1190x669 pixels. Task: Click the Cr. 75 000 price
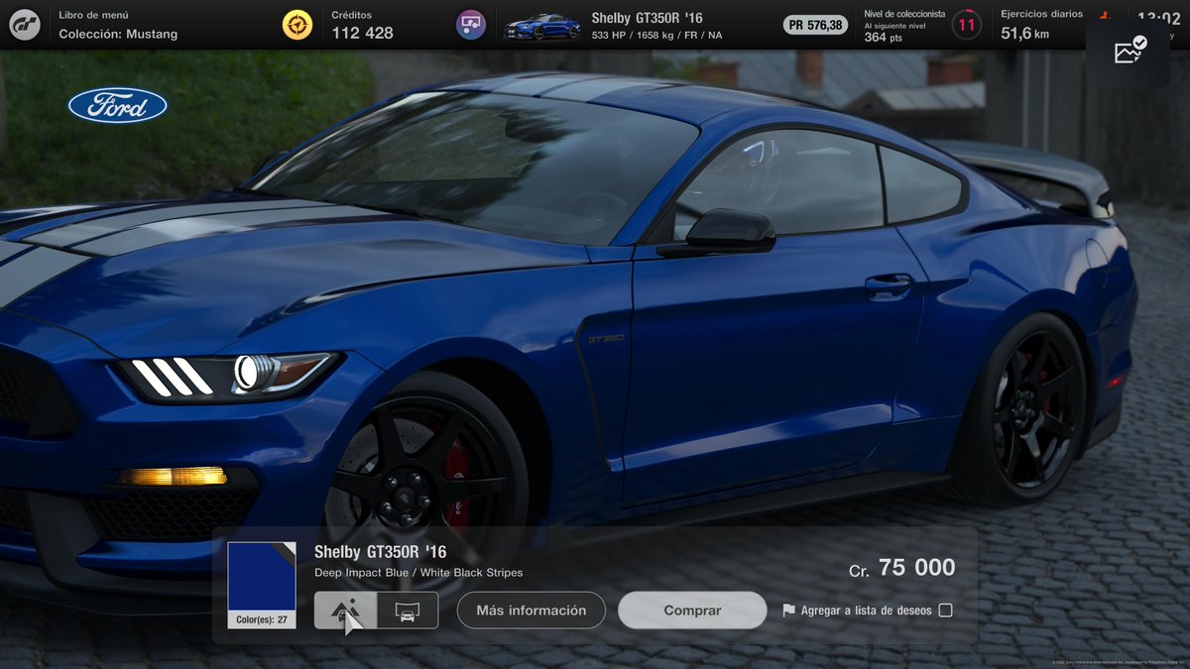[902, 568]
